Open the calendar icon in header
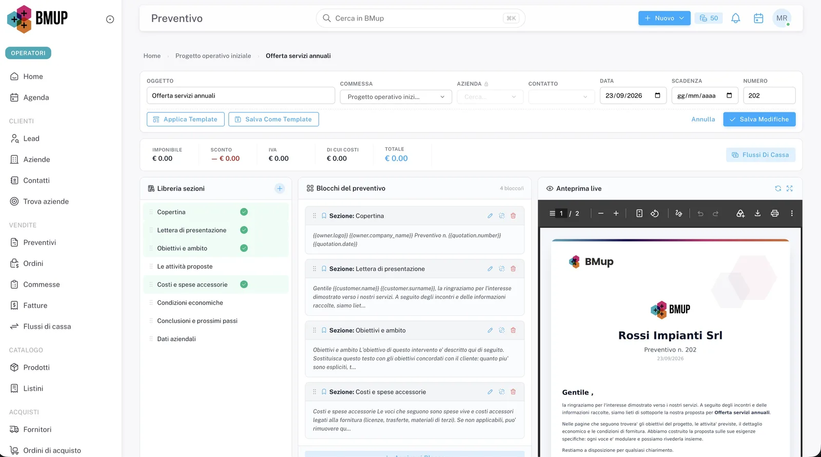This screenshot has width=821, height=457. pyautogui.click(x=758, y=18)
